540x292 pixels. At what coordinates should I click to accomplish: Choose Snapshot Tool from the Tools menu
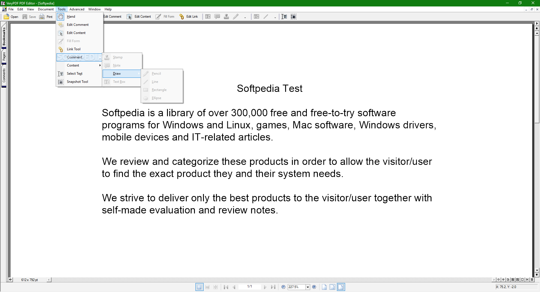click(x=80, y=82)
